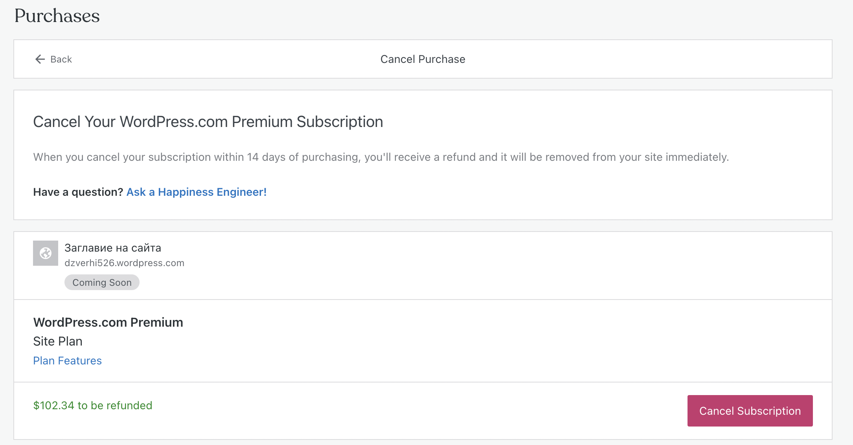Click the back arrow icon
The width and height of the screenshot is (853, 445).
[x=40, y=59]
